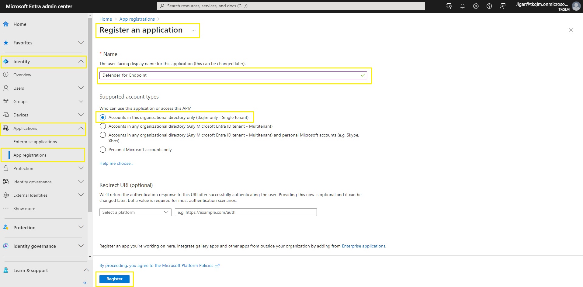Collapse the Learn & support chevron
583x287 pixels.
click(x=86, y=270)
